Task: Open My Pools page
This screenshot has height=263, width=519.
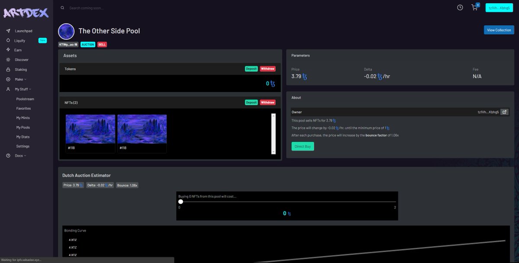Action: [x=23, y=128]
